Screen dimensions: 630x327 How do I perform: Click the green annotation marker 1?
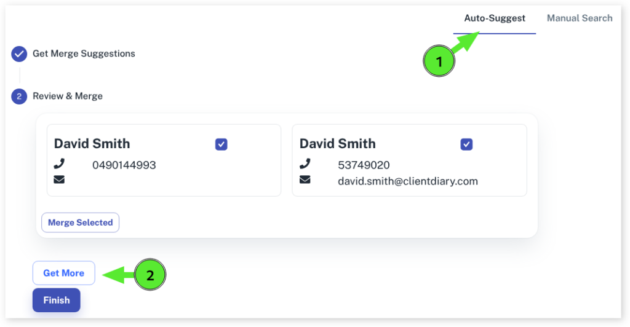click(439, 61)
